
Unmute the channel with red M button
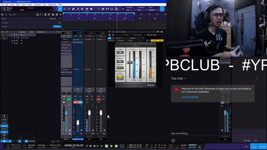point(98,99)
